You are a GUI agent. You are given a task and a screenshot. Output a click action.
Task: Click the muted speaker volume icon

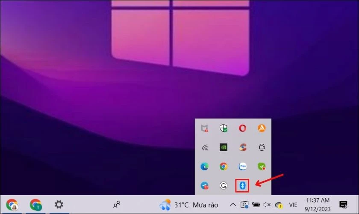point(267,205)
